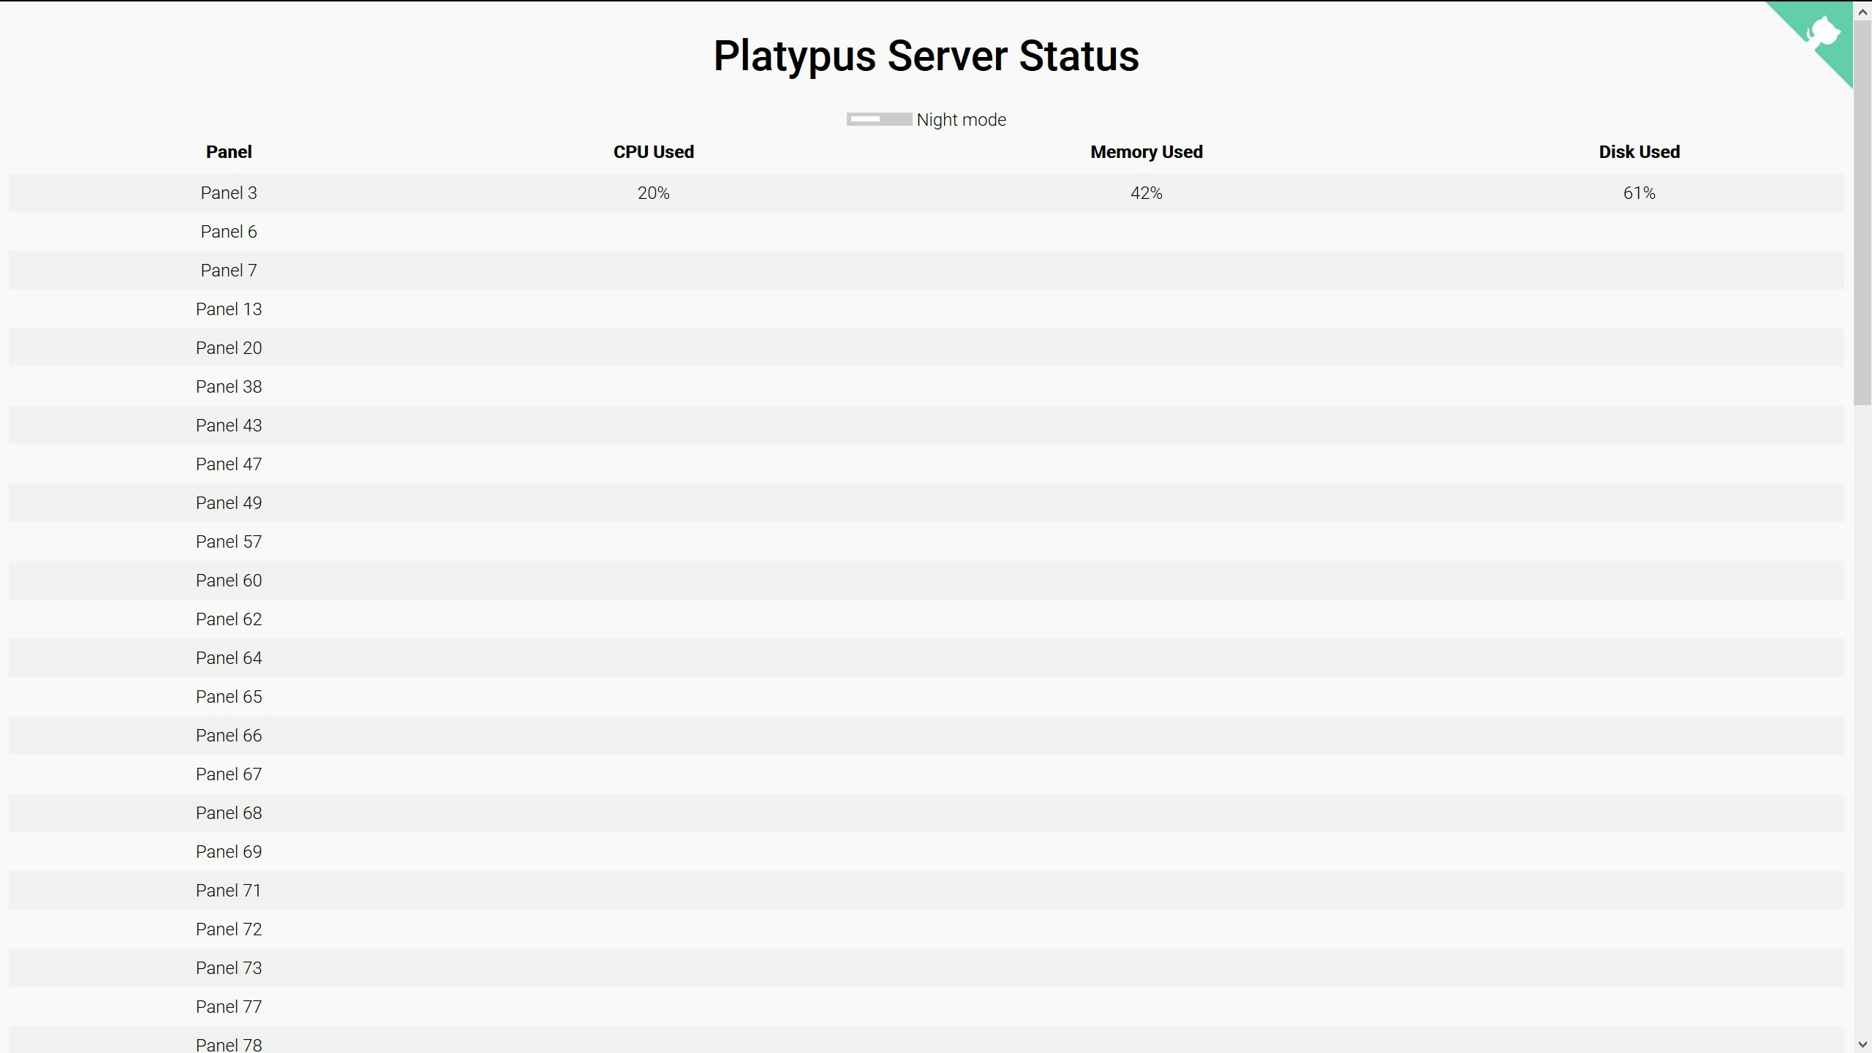Select the Panel 13 row
This screenshot has width=1872, height=1053.
tap(229, 309)
